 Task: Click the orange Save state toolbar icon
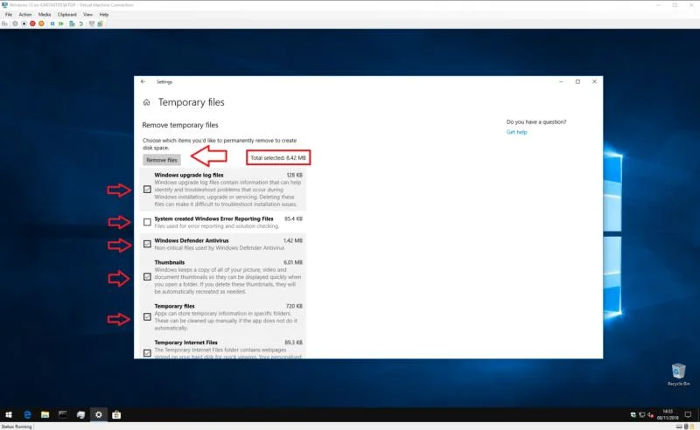tap(41, 24)
